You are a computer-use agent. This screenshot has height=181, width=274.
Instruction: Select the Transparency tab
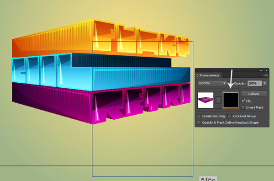click(x=209, y=75)
